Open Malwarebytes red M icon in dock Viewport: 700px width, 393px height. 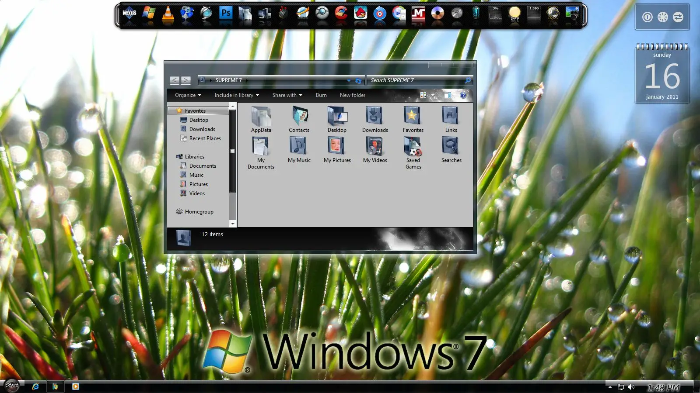coord(418,14)
